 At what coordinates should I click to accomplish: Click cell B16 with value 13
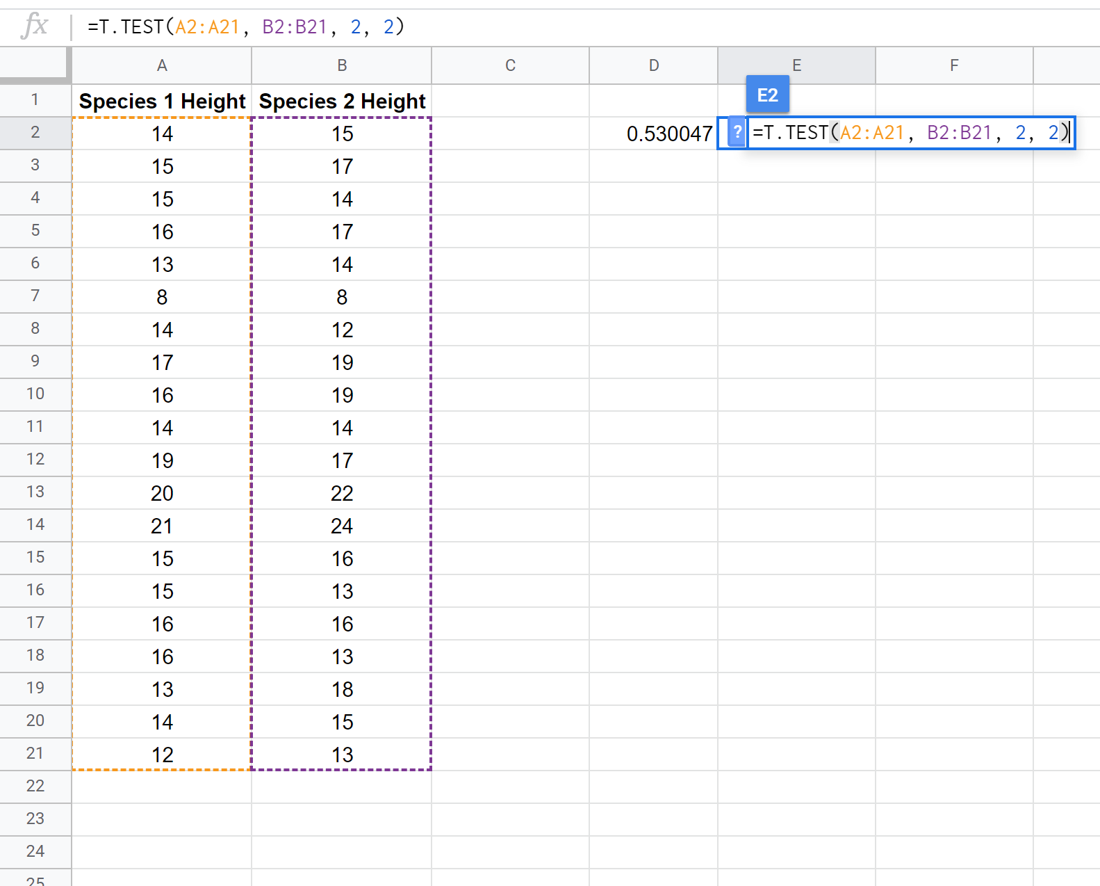[x=342, y=590]
